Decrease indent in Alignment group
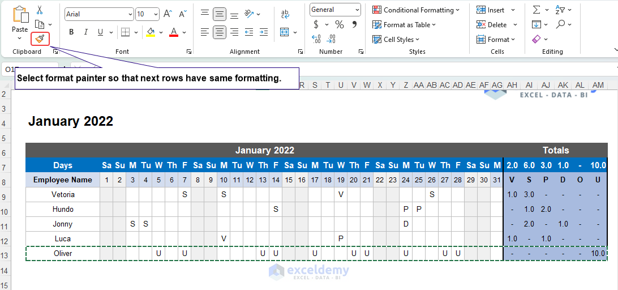 point(248,32)
